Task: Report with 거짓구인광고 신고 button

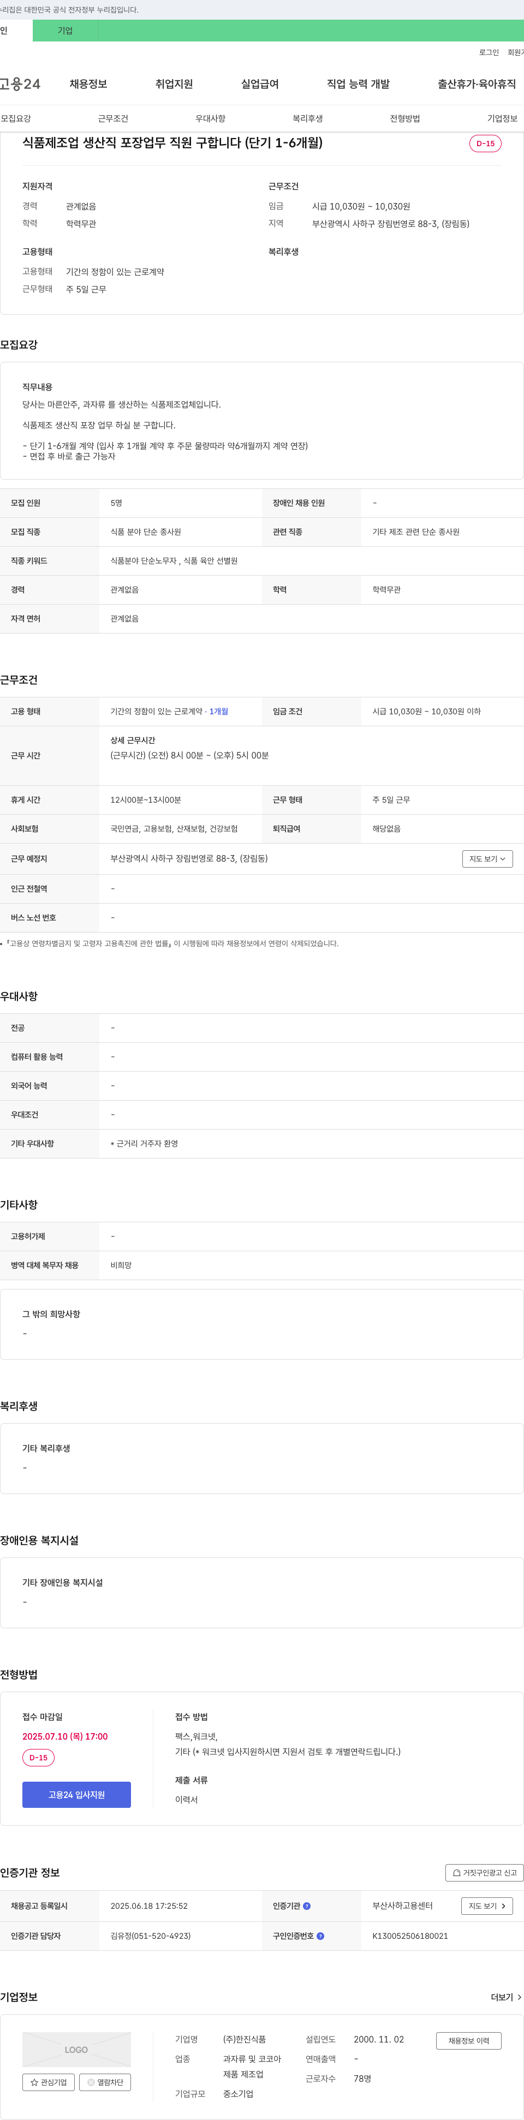Action: (485, 1873)
